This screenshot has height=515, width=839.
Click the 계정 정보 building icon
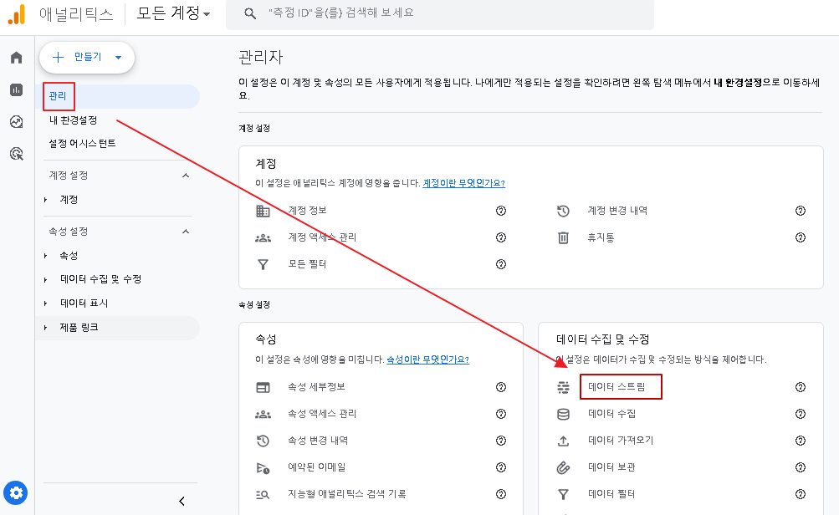tap(263, 211)
